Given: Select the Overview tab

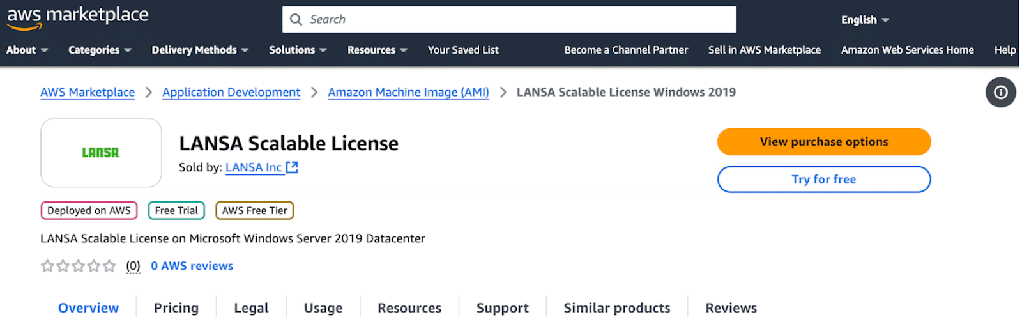Looking at the screenshot, I should pyautogui.click(x=88, y=307).
